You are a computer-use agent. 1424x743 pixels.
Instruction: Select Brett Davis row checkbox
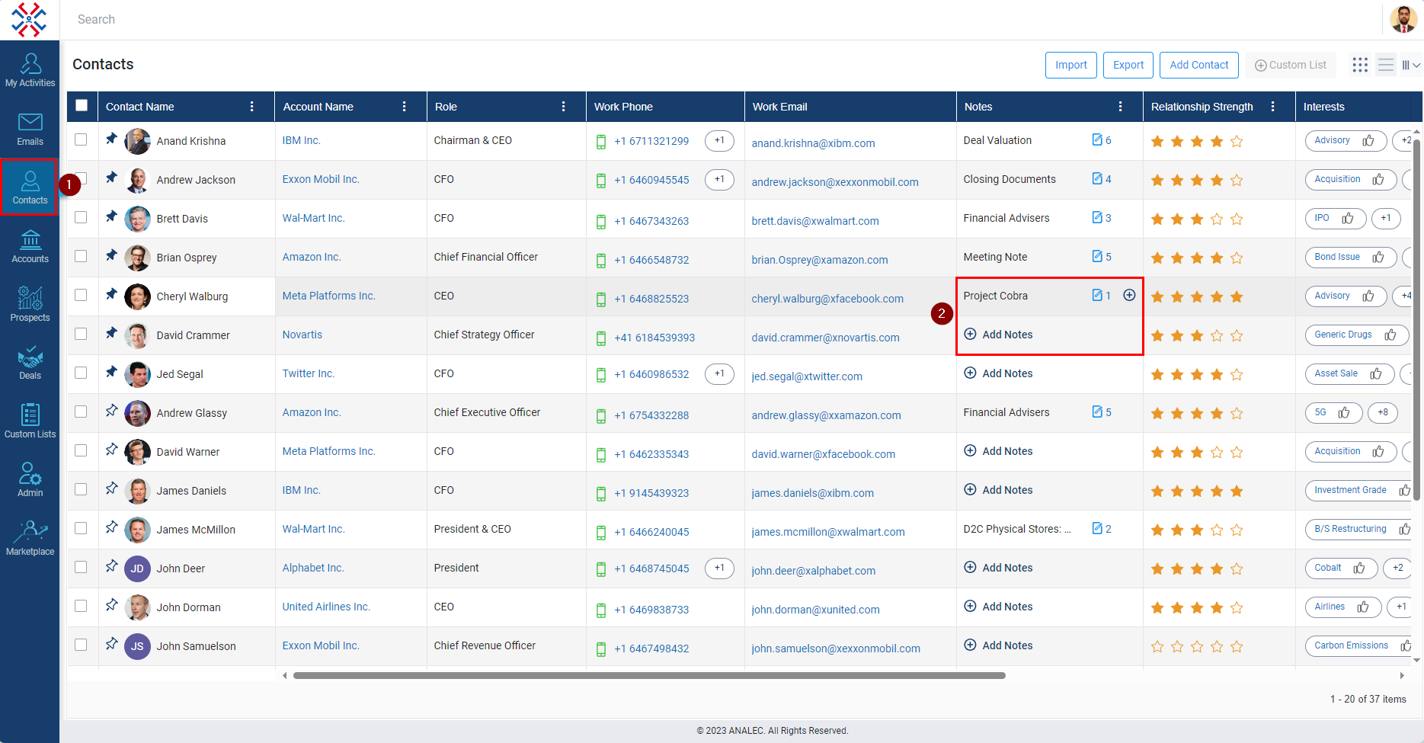coord(81,217)
